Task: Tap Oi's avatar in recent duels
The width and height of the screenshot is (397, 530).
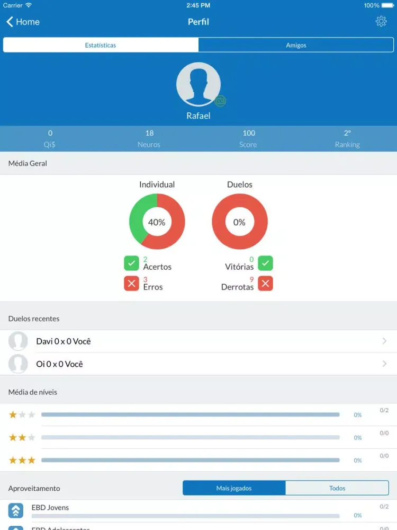Action: pyautogui.click(x=18, y=364)
